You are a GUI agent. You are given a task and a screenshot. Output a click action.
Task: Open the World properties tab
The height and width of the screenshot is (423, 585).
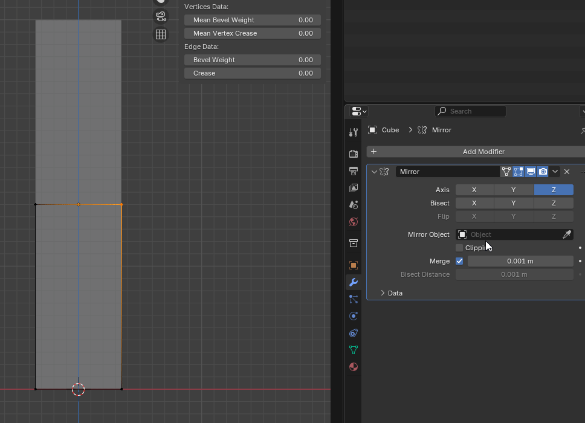[354, 222]
